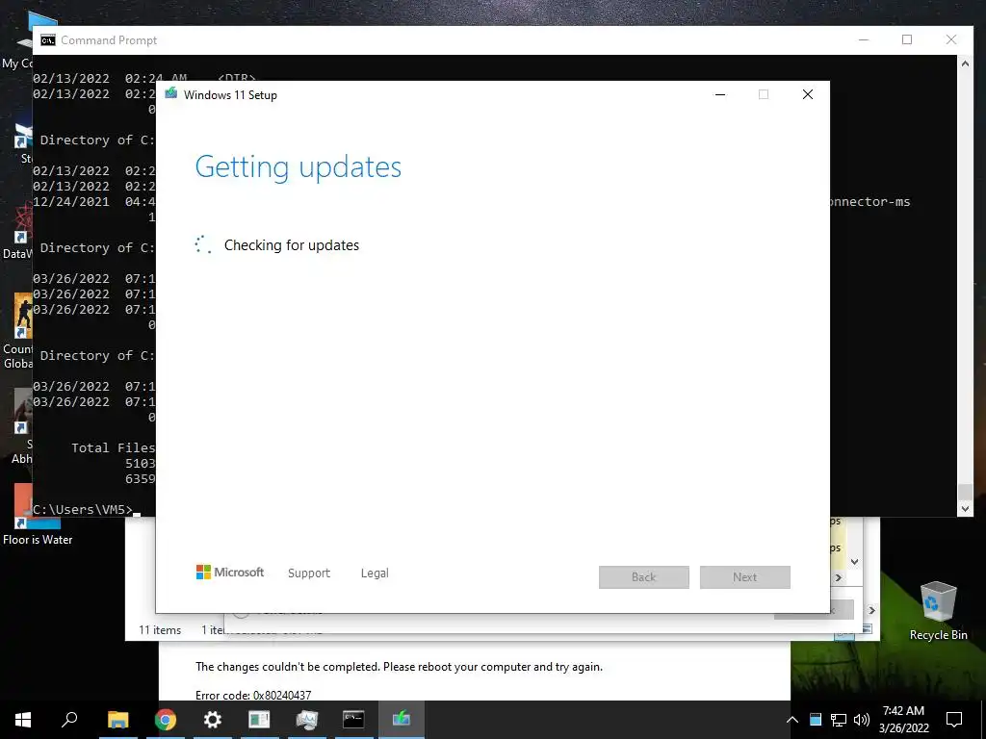Click the monitor-chart taskbar icon left of Command Prompt
Screen dimensions: 986x739
click(x=307, y=720)
